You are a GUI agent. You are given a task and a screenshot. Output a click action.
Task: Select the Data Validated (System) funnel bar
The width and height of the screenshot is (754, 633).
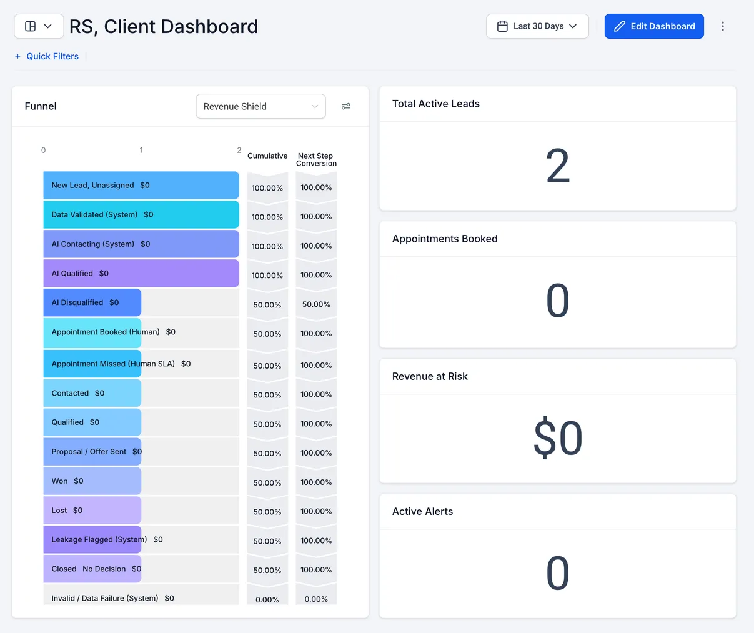pyautogui.click(x=141, y=215)
